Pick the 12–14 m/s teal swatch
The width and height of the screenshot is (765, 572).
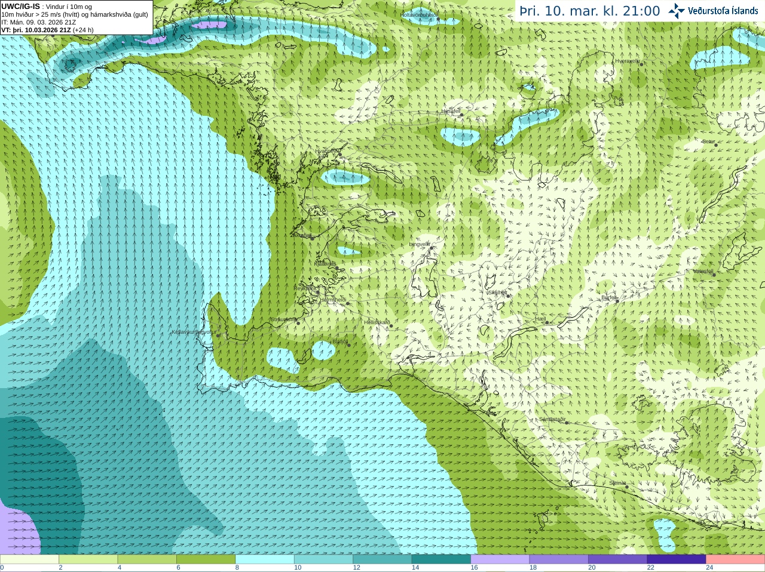382,559
